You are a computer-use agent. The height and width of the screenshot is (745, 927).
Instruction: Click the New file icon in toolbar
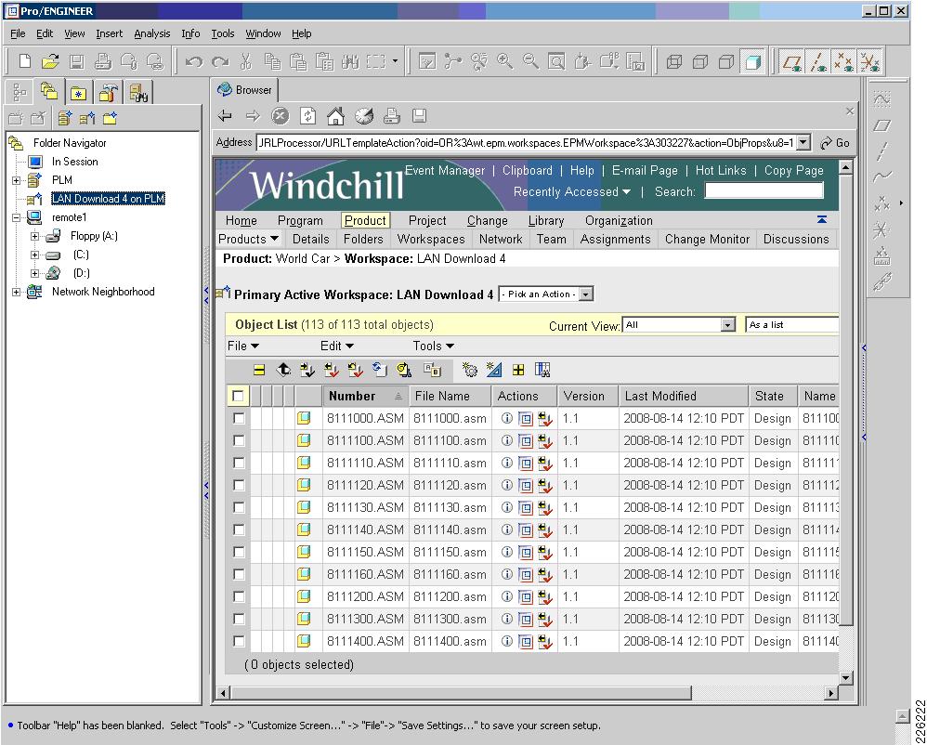(x=25, y=61)
